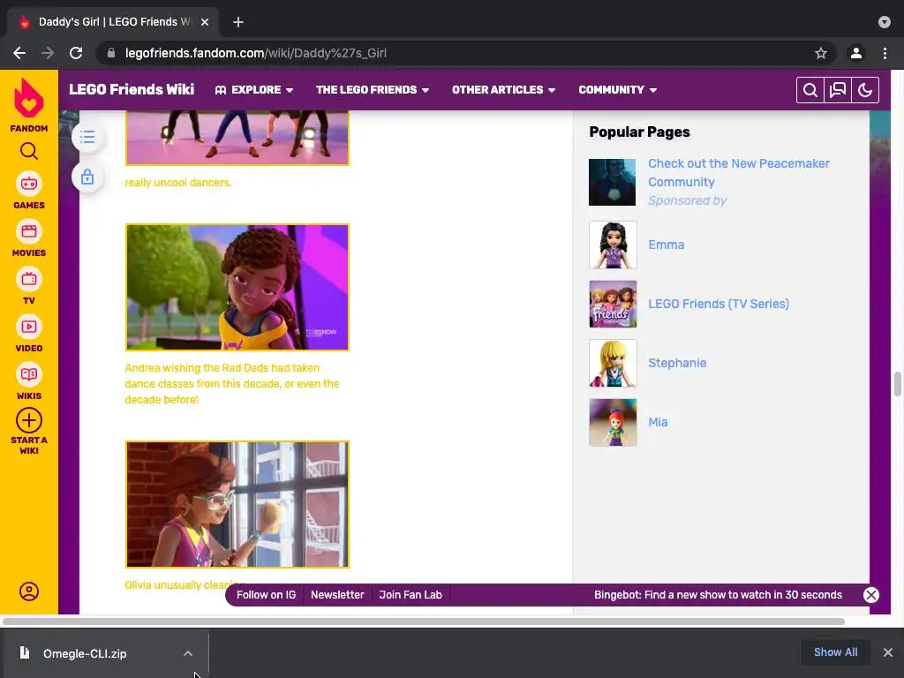
Task: Start a Wiki plus icon
Action: click(29, 420)
